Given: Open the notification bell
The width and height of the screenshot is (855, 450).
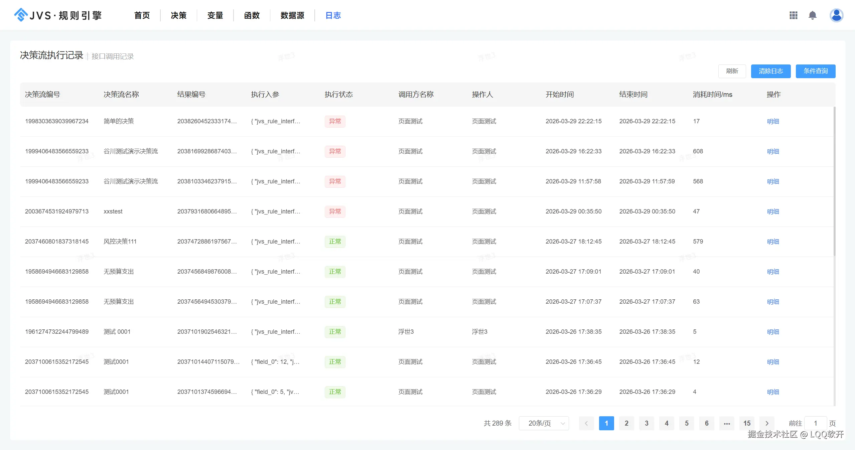Looking at the screenshot, I should (x=812, y=15).
